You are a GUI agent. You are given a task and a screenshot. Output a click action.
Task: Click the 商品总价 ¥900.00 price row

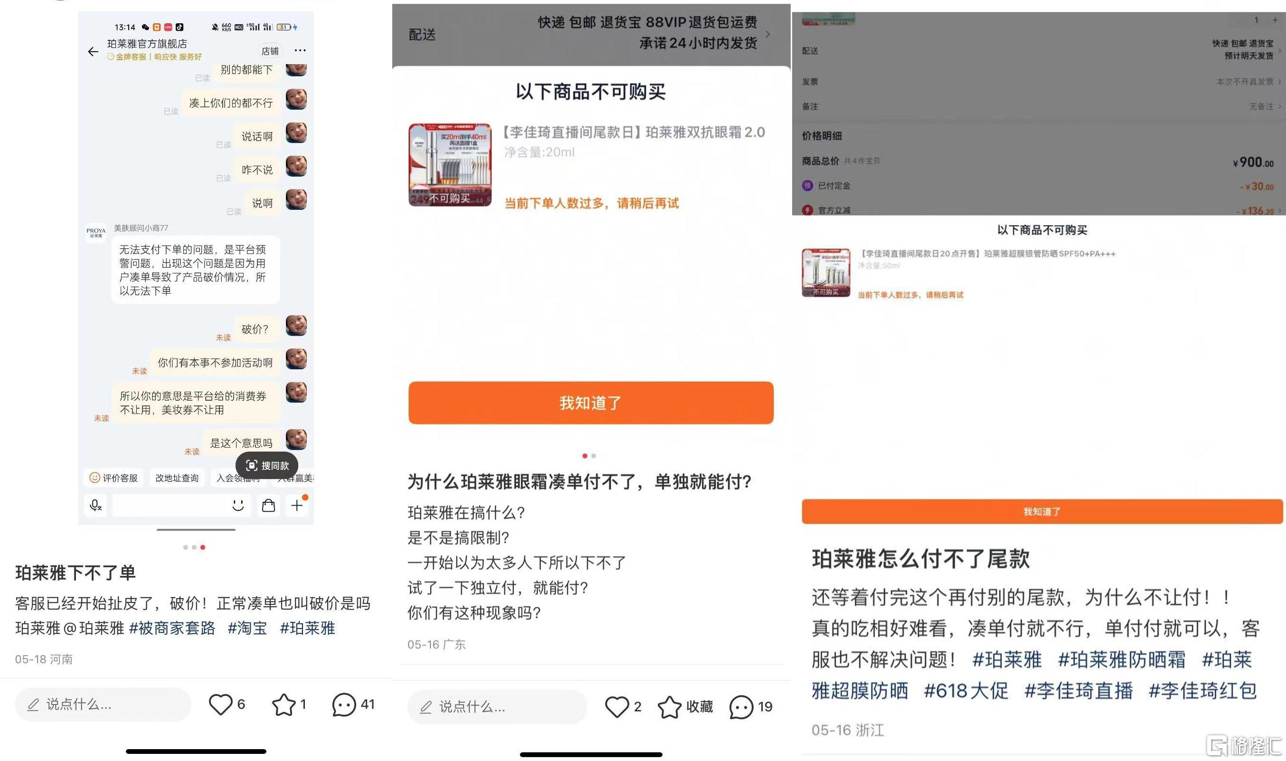pyautogui.click(x=1038, y=161)
